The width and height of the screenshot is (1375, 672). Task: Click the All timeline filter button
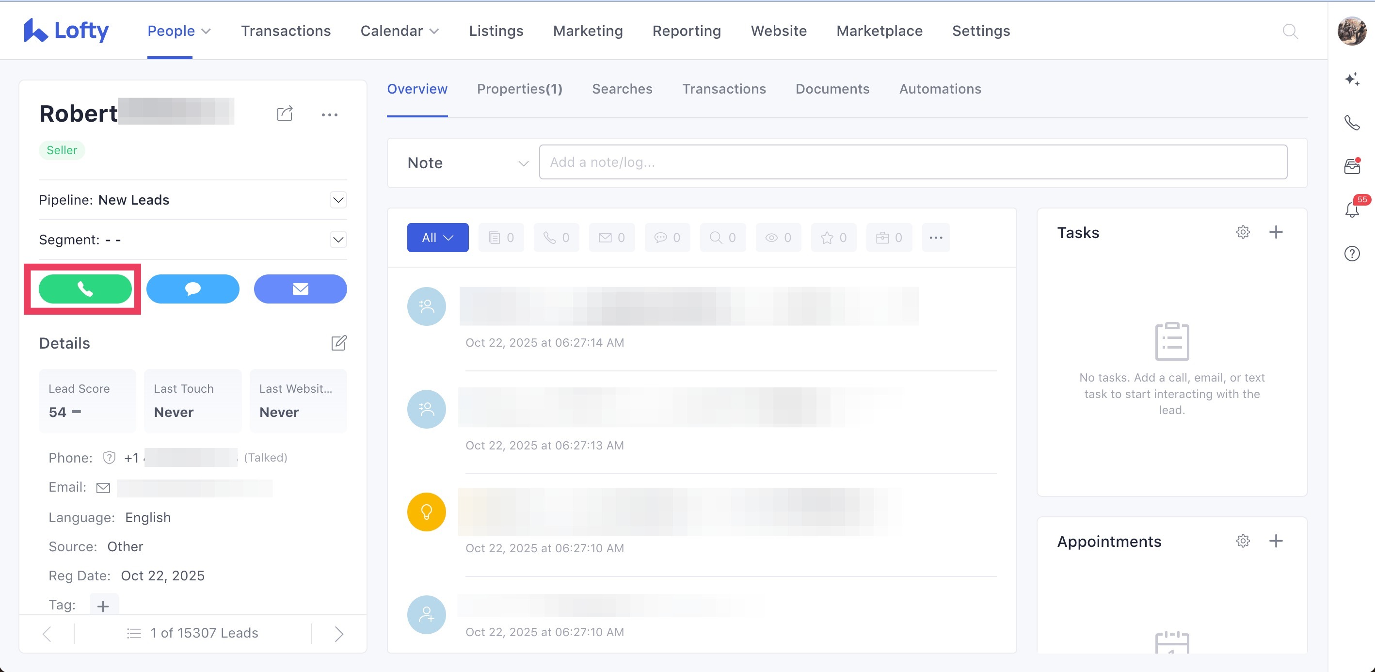tap(437, 238)
